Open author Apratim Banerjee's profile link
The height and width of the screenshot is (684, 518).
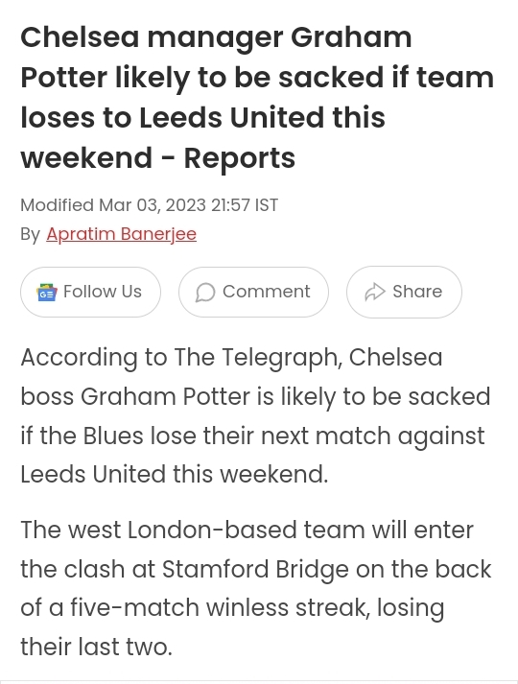121,234
